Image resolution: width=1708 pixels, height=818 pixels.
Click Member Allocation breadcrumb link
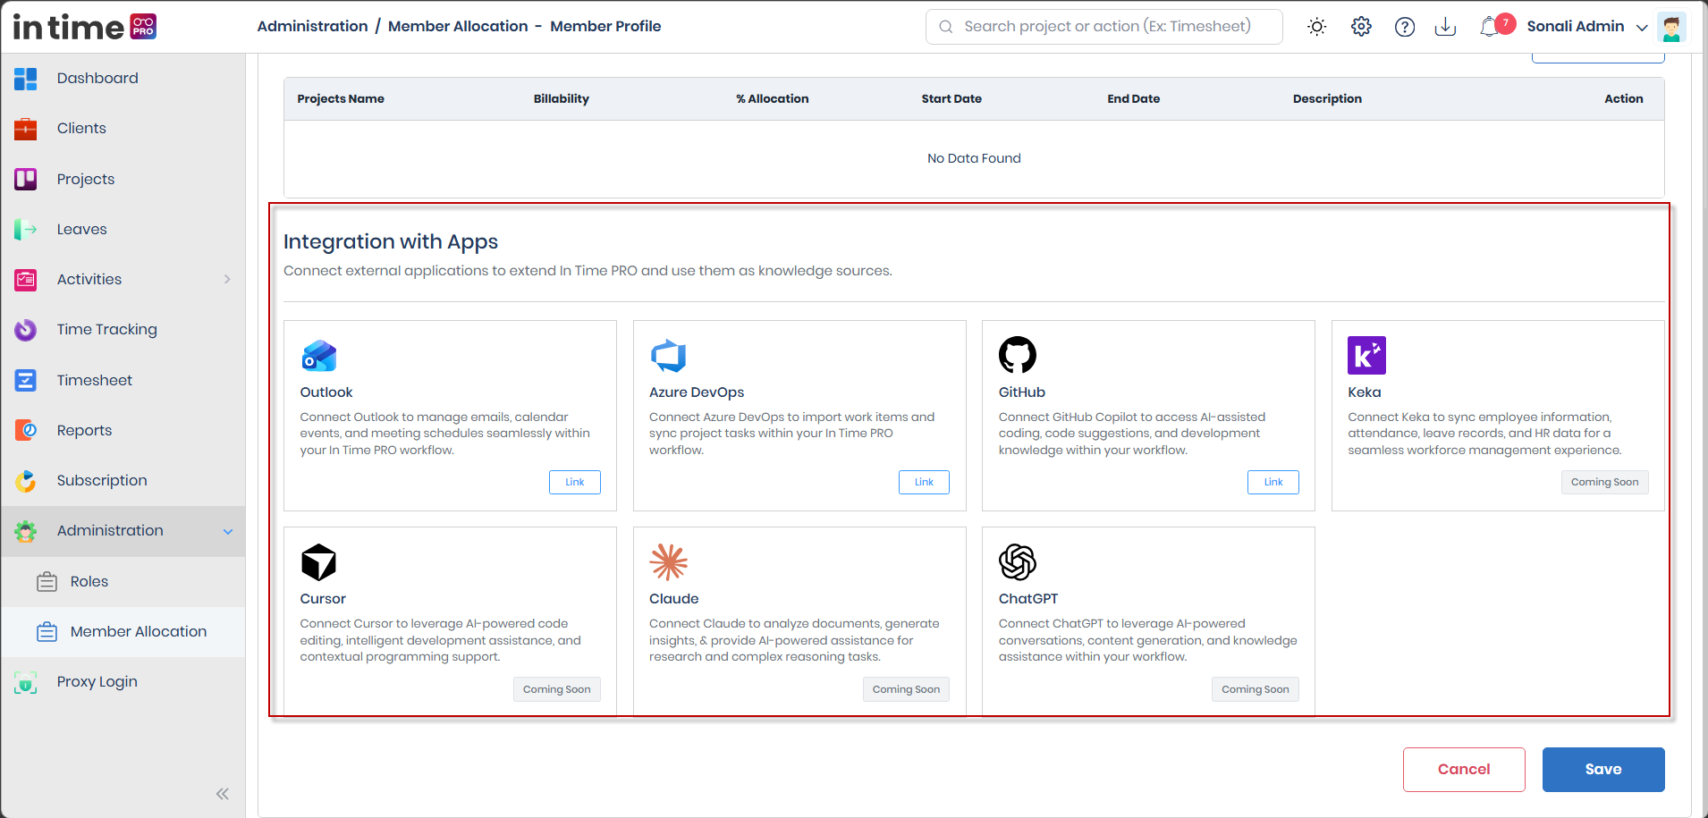[x=458, y=26]
